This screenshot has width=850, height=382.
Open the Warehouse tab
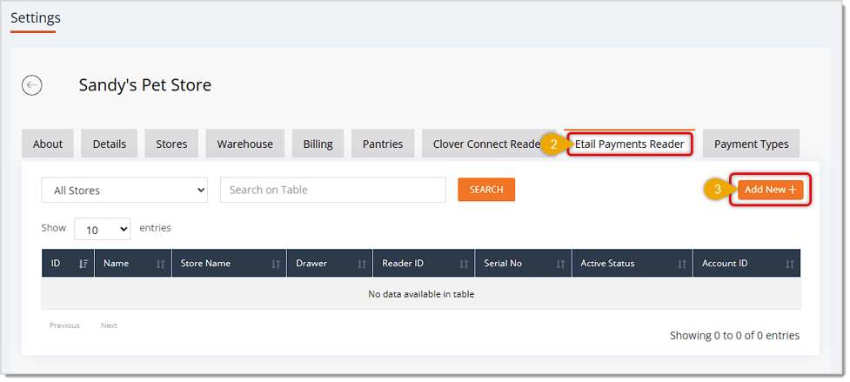(245, 144)
